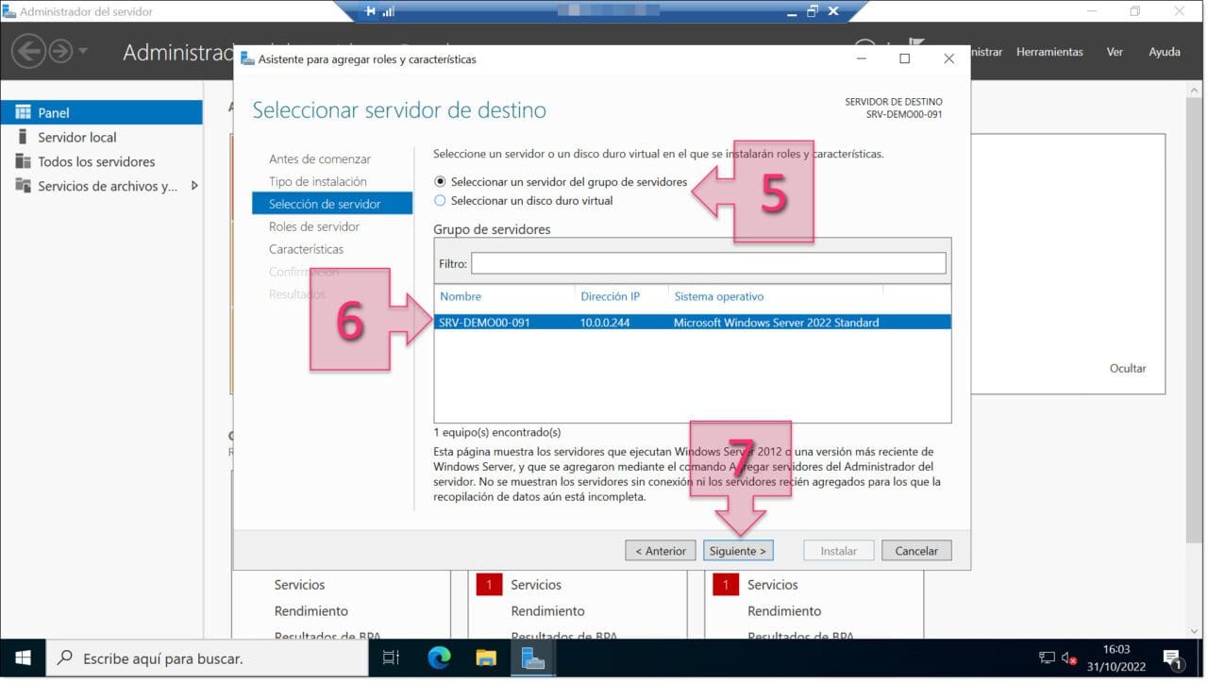Launch Microsoft Edge from the taskbar

[x=439, y=658]
